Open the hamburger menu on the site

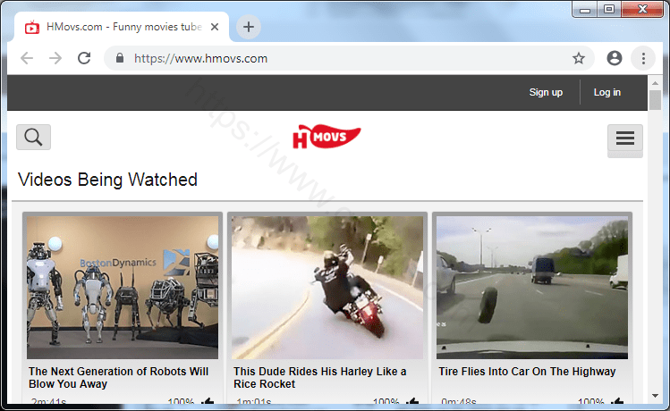click(625, 138)
